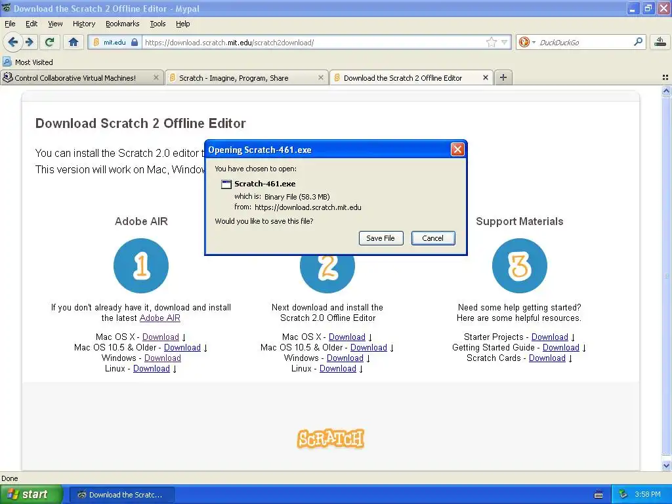Click the DuckDuckGo search field

[x=585, y=43]
